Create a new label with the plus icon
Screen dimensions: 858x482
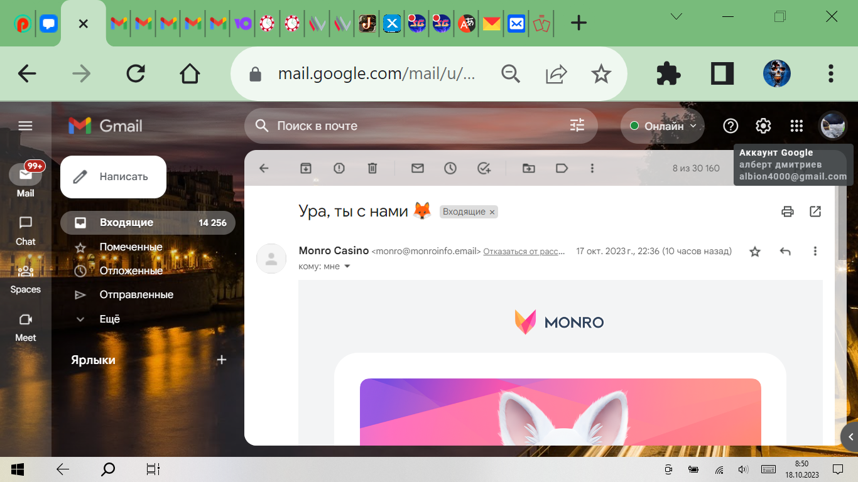(x=221, y=360)
